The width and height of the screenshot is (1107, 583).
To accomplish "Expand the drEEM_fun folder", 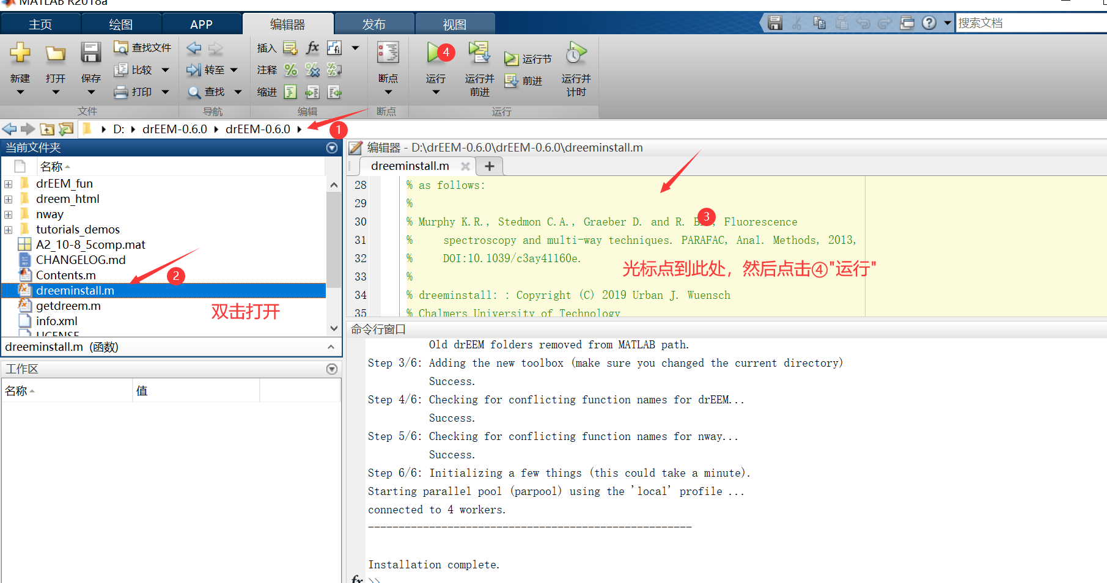I will [x=8, y=184].
